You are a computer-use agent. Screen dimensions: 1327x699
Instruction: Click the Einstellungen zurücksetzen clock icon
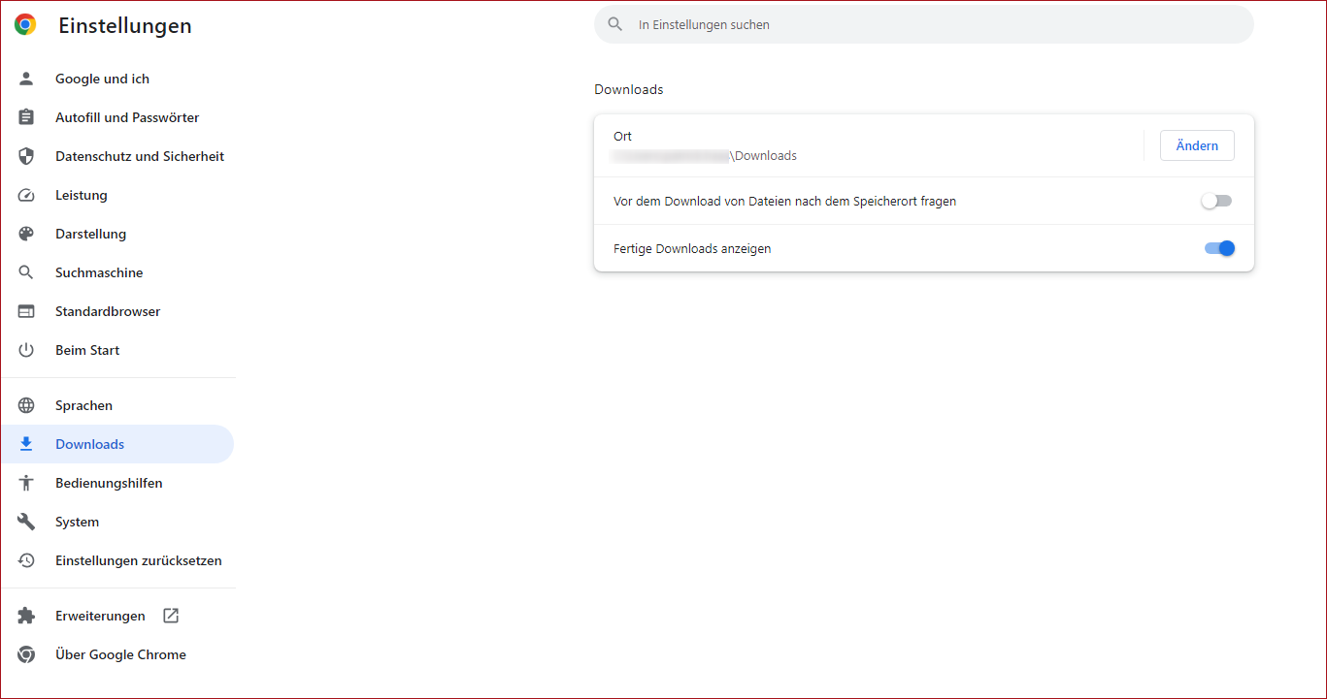pyautogui.click(x=26, y=560)
